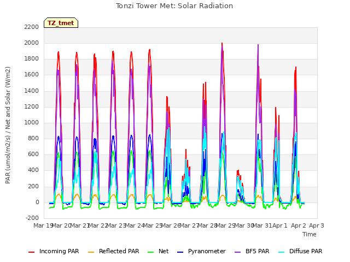Screen dimensions: 350x262
Task: Click the 1200 y-axis tick label
Action: click(32, 107)
